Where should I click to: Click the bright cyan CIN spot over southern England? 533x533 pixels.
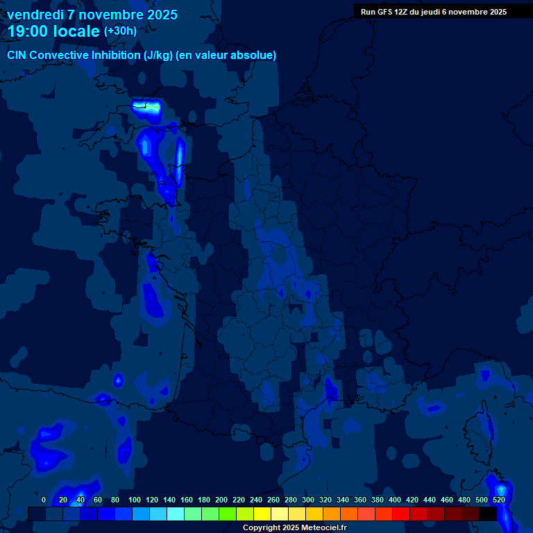147,106
